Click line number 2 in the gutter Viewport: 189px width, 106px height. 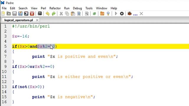click(5, 31)
